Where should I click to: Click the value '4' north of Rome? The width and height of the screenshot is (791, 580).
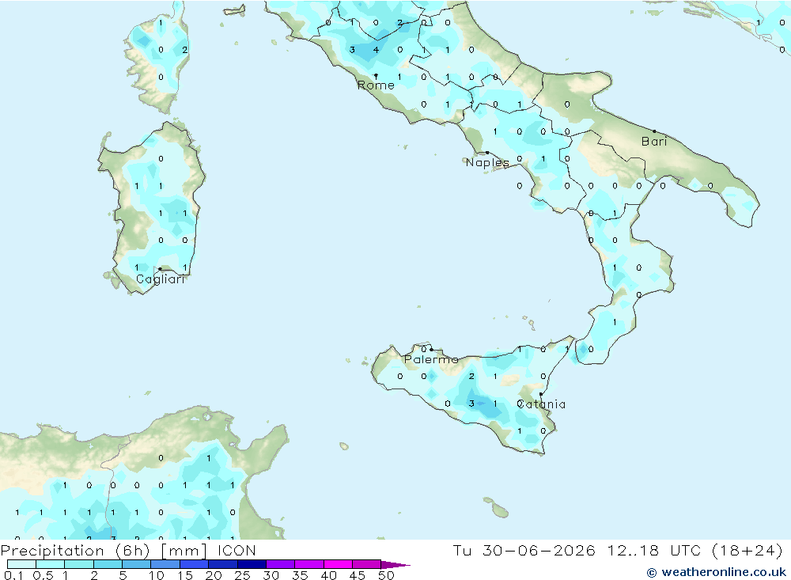point(376,50)
